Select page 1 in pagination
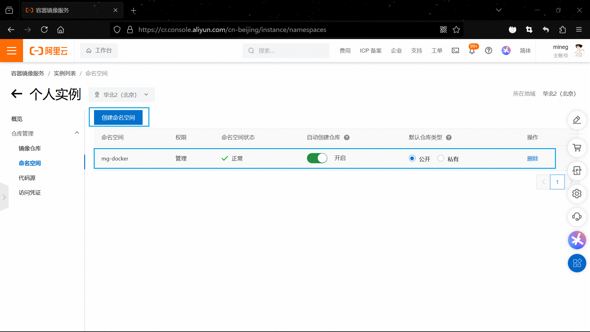Image resolution: width=590 pixels, height=332 pixels. coord(557,182)
